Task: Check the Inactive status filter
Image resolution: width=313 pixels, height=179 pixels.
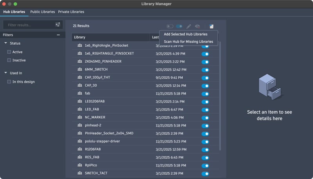Action: (x=9, y=60)
